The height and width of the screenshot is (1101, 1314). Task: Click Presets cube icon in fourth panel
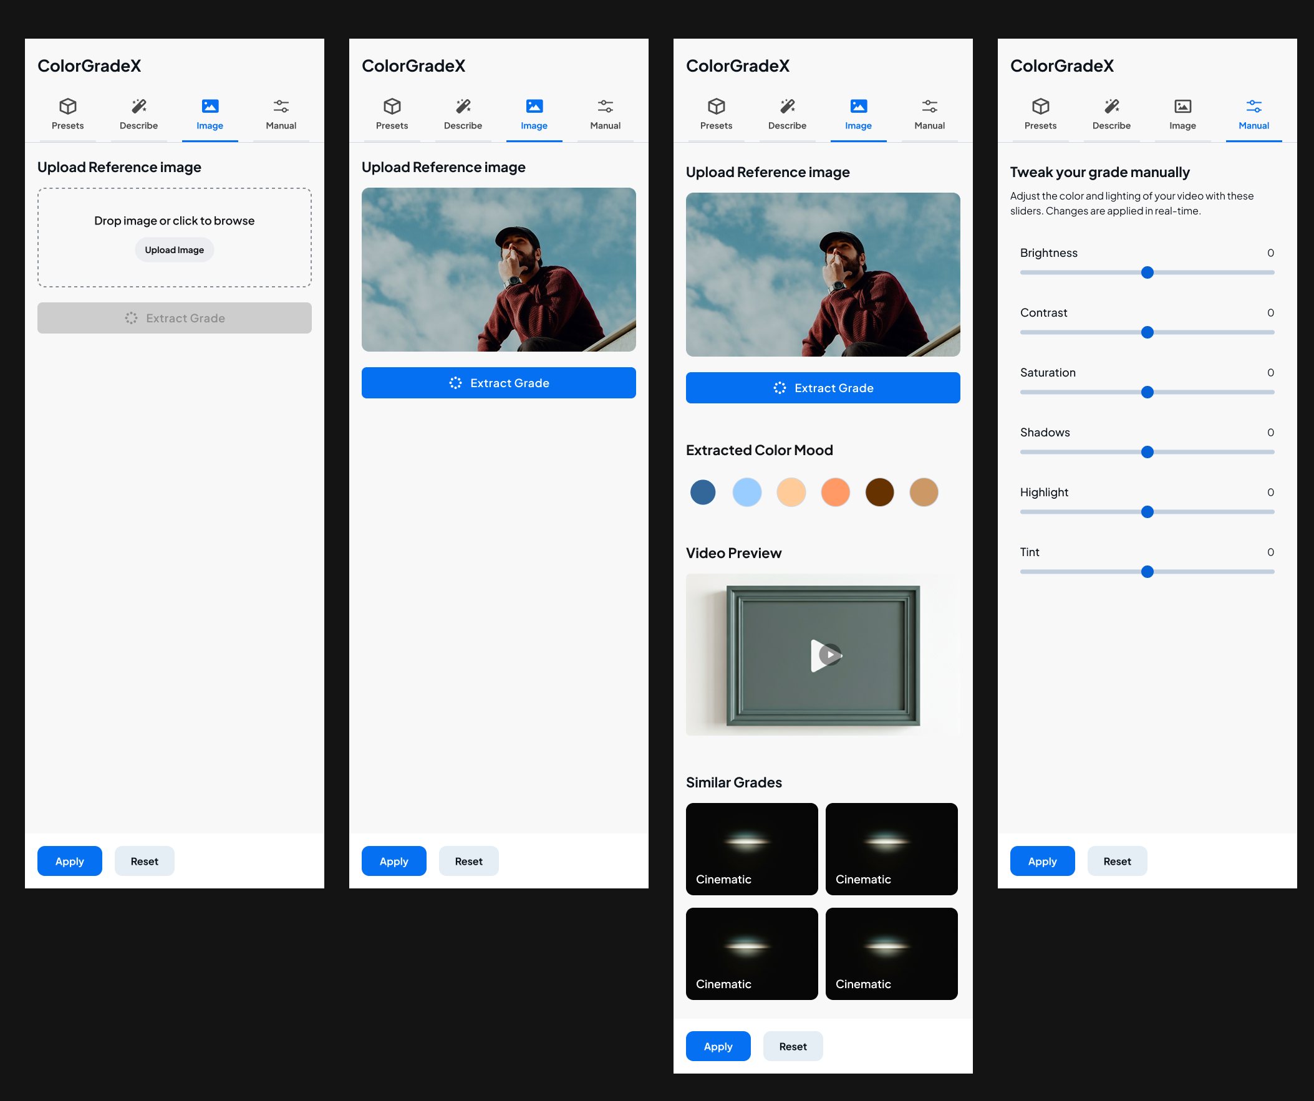click(x=1040, y=107)
